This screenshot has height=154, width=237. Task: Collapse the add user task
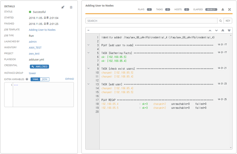[x=88, y=84]
